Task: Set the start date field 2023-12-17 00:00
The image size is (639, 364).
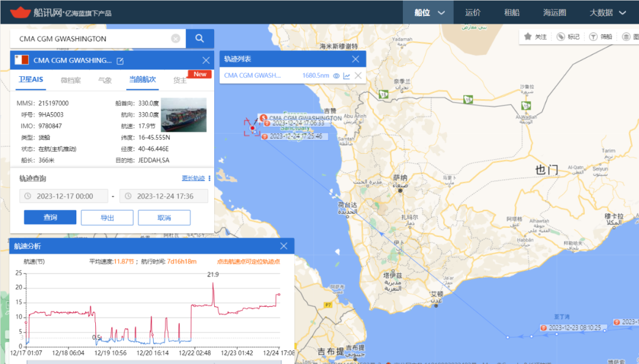Action: (x=64, y=196)
